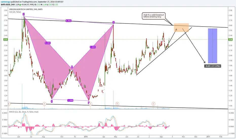This screenshot has width=236, height=139.
Task: Click the 1.046 ratio label
Action: 70,100
